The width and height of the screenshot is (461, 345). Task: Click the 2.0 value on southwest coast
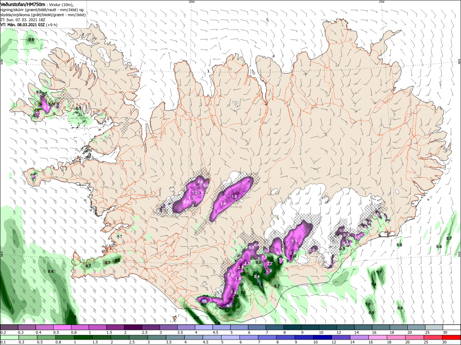196,318
